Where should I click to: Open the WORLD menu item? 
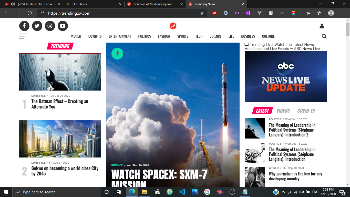tap(76, 36)
